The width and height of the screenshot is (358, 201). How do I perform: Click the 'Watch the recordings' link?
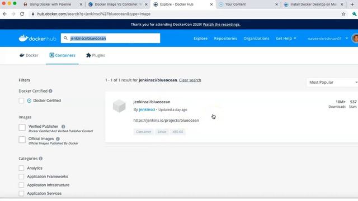[x=222, y=25]
